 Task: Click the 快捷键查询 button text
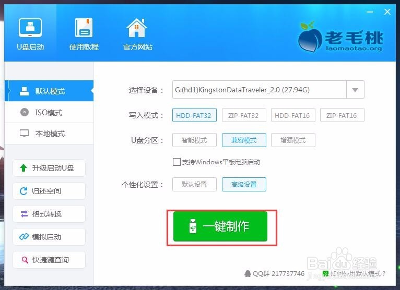(51, 260)
